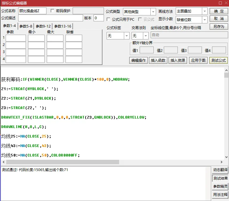Viewport: 229px width, 201px height.
Task: Focus the 版本 input field
Action: [99, 18]
